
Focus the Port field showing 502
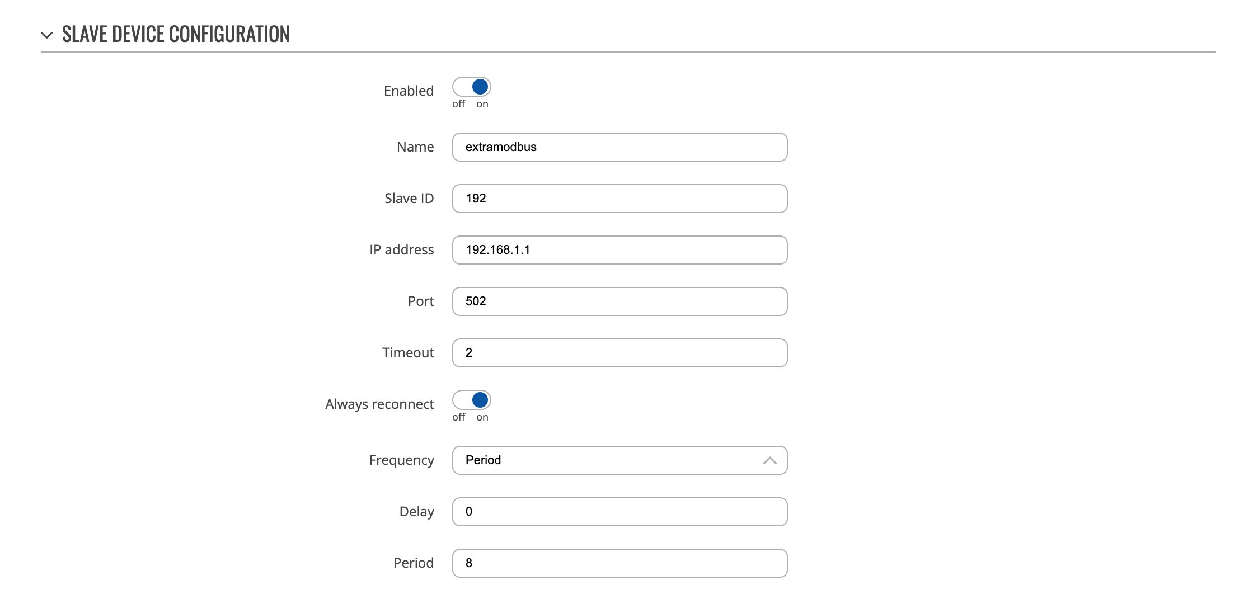click(x=619, y=301)
